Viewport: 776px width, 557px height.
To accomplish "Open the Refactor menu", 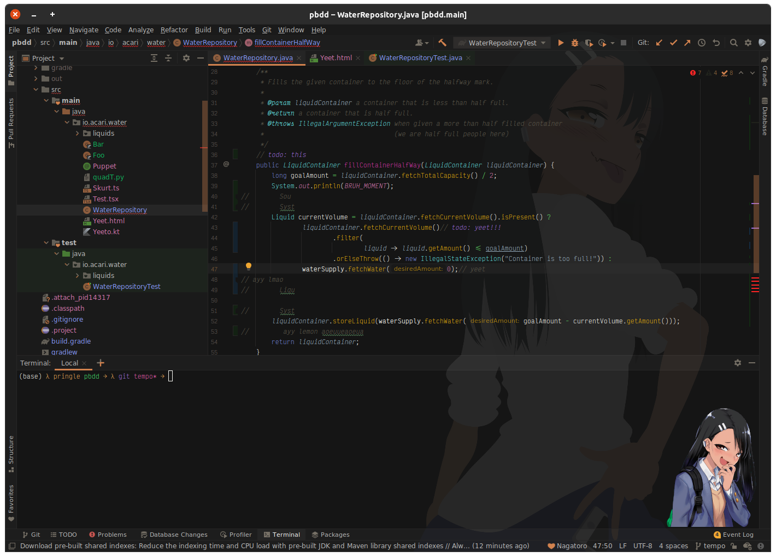I will (x=174, y=30).
